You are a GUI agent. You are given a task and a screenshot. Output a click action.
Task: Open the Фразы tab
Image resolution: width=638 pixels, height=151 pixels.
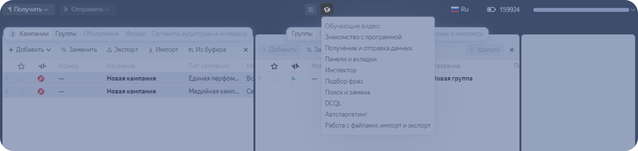click(x=135, y=34)
